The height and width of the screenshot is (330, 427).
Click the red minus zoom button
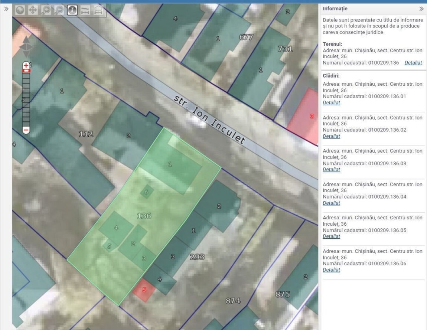coord(26,130)
